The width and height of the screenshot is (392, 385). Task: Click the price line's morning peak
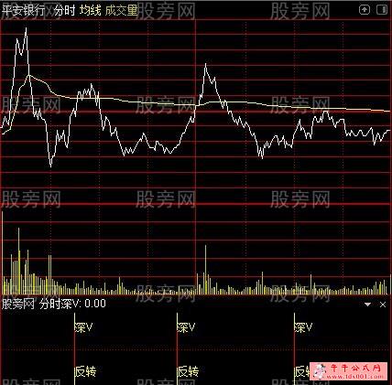click(x=26, y=28)
